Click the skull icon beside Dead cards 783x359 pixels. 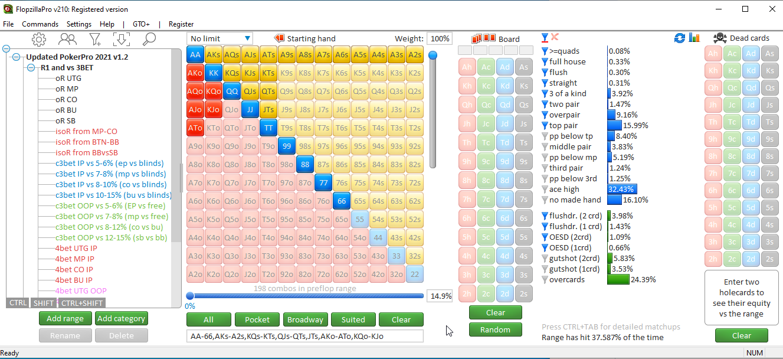pos(720,38)
